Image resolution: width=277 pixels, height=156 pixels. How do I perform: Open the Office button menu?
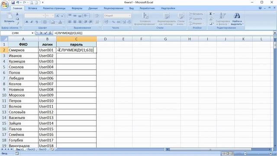point(5,5)
